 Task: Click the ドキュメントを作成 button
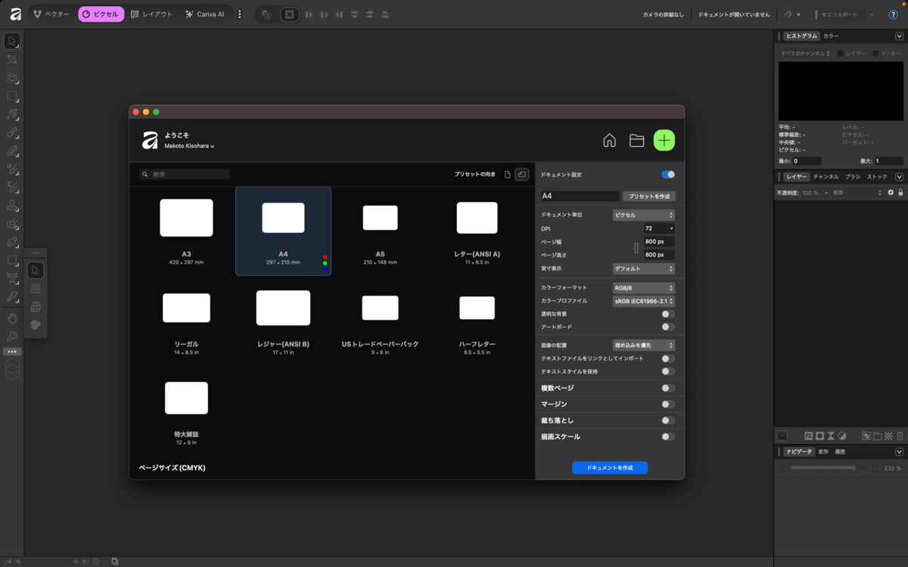click(609, 468)
